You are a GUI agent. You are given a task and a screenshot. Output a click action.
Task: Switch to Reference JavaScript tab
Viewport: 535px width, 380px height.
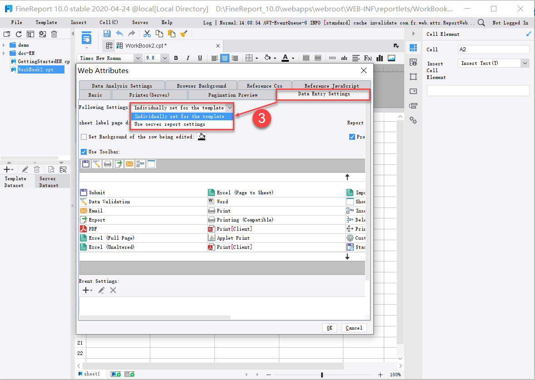point(332,86)
